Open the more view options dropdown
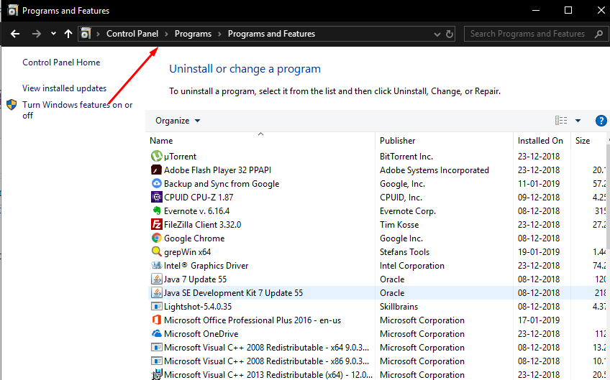The image size is (610, 380). pyautogui.click(x=578, y=121)
